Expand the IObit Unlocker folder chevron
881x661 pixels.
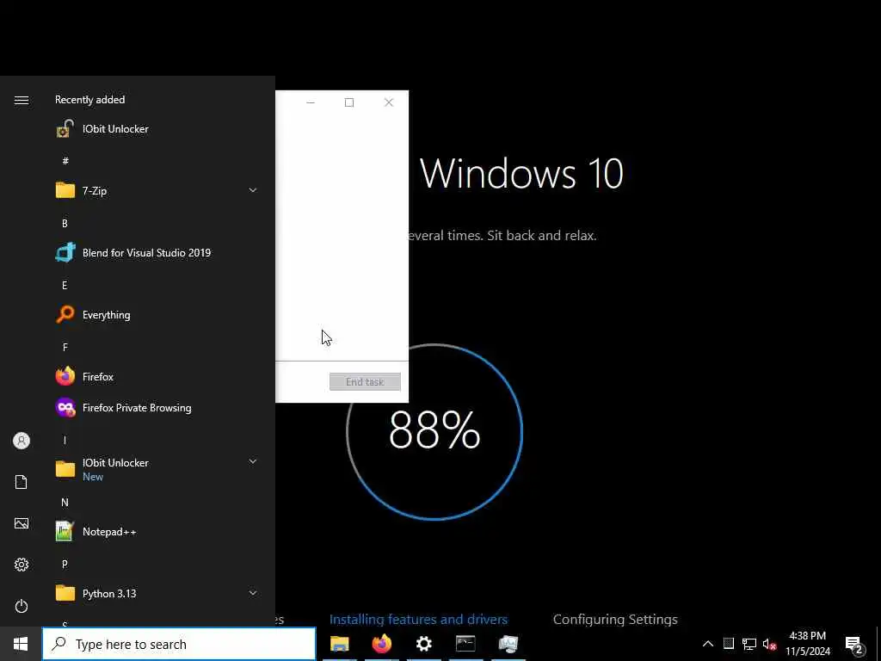point(253,461)
